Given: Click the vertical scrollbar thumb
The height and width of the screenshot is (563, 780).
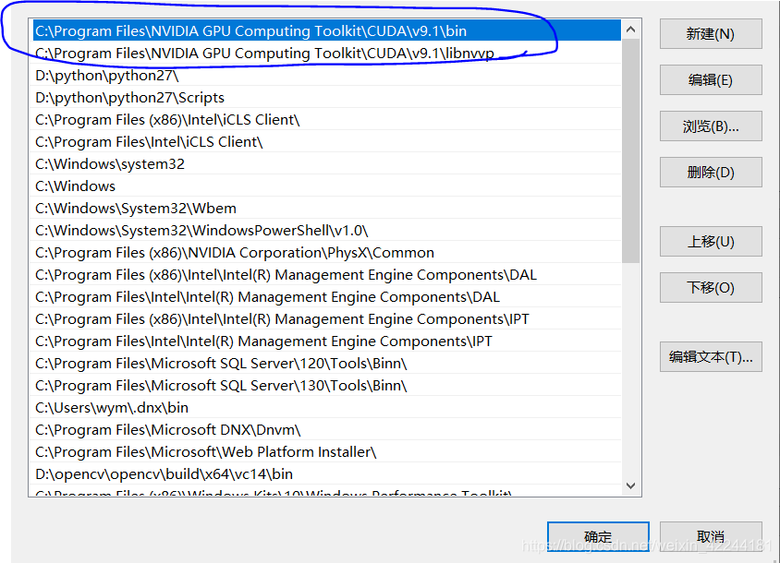Looking at the screenshot, I should pyautogui.click(x=631, y=151).
